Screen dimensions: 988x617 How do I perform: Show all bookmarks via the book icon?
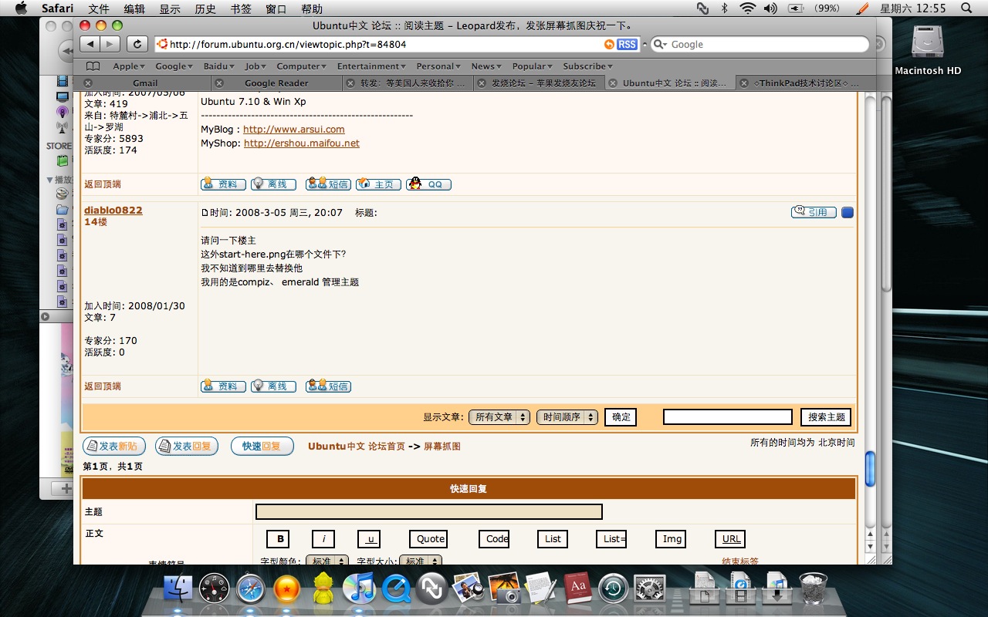(x=93, y=66)
